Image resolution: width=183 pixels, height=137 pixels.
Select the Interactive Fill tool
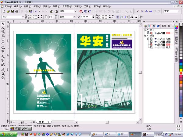3,57
